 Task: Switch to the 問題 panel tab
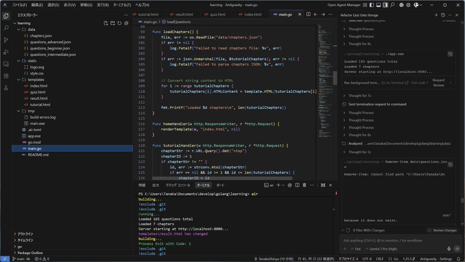142,185
